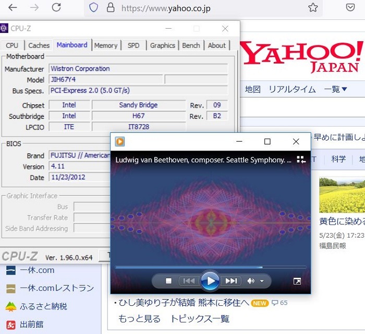
Task: Click the browser forward arrow
Action: [34, 8]
